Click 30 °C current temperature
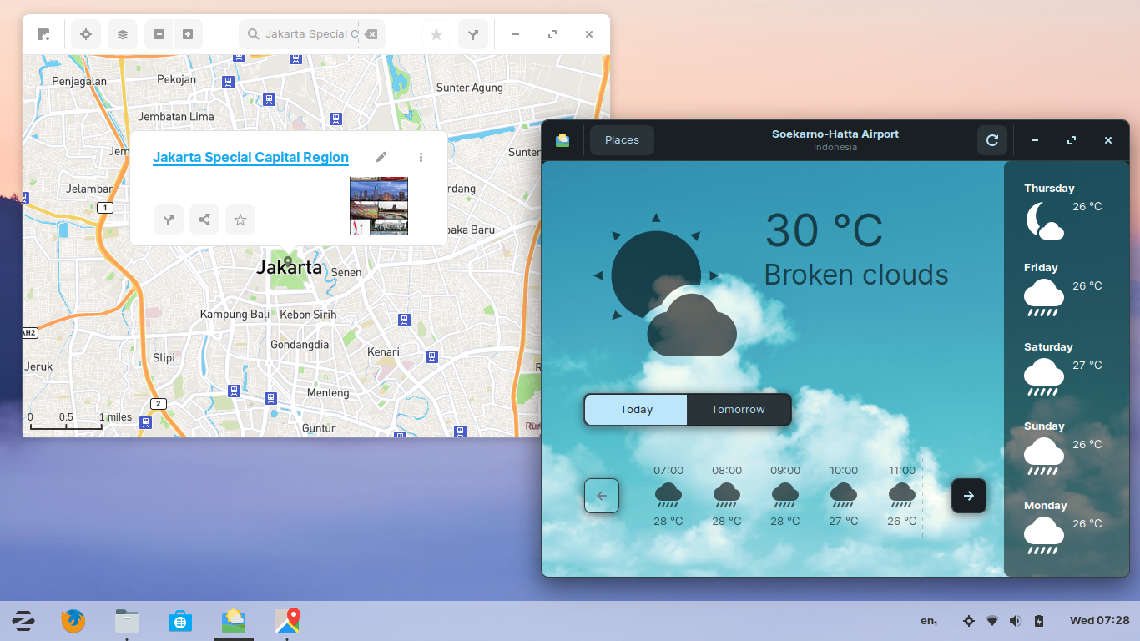Screen dimensions: 1140x641 (x=824, y=231)
